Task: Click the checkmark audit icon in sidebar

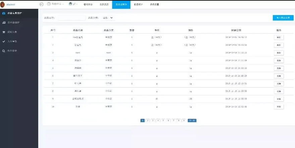Action: [4, 42]
